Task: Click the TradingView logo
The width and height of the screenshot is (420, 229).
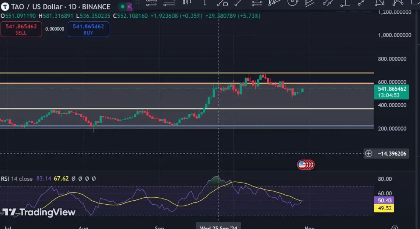Action: tap(38, 212)
